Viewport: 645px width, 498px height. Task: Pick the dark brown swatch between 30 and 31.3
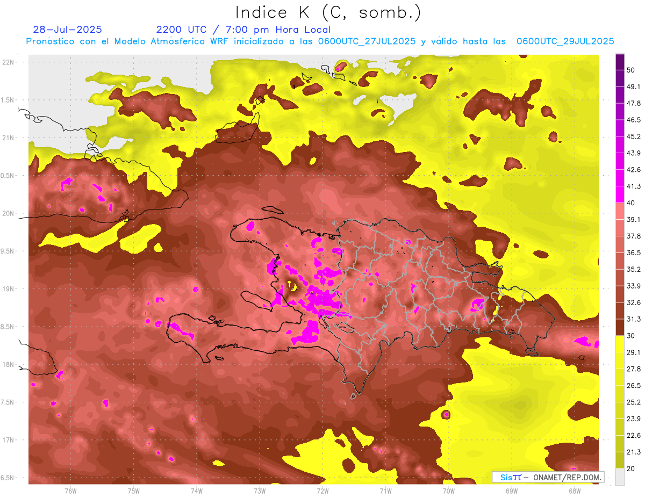point(620,327)
